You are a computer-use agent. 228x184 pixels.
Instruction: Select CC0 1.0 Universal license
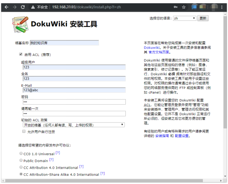point(21,153)
